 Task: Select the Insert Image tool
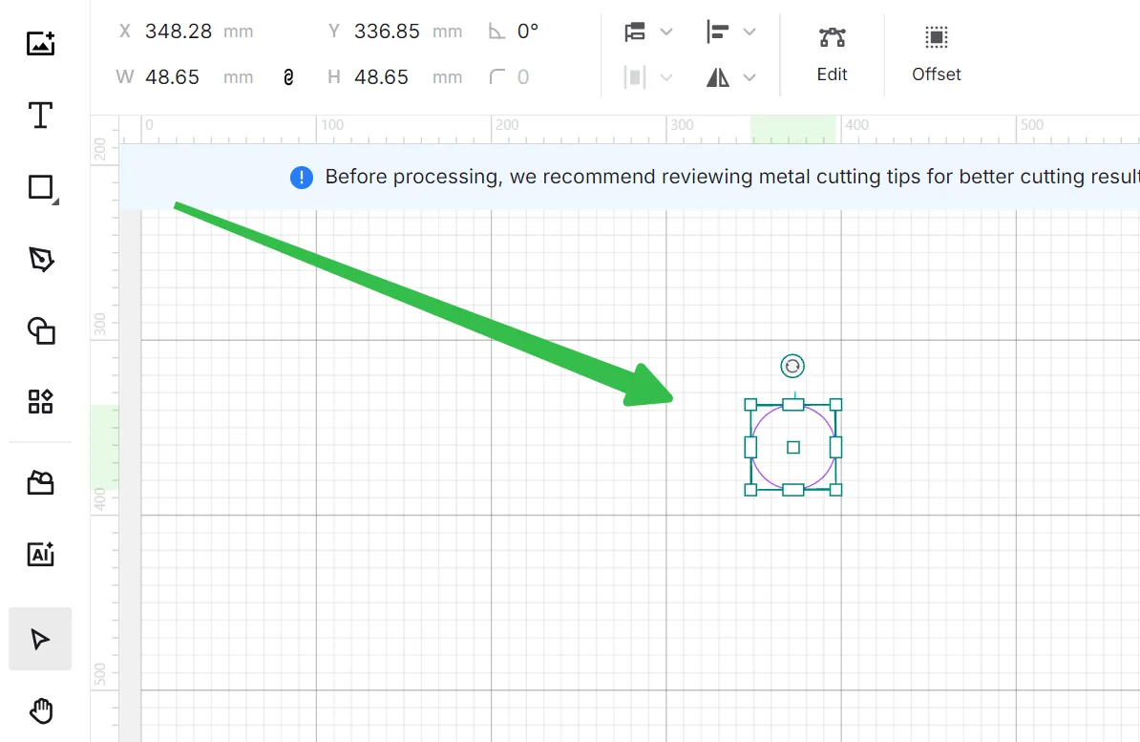tap(41, 44)
